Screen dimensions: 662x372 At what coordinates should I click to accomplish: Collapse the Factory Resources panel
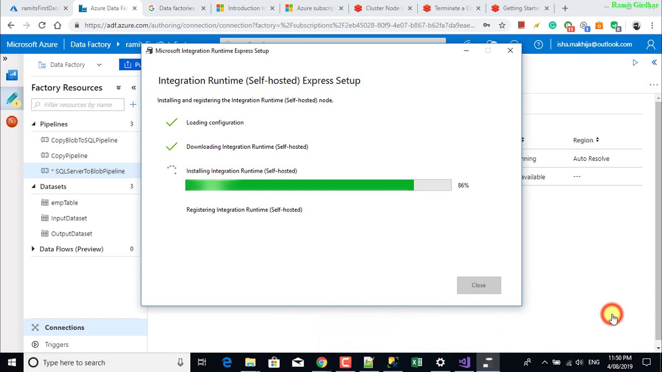coord(133,88)
